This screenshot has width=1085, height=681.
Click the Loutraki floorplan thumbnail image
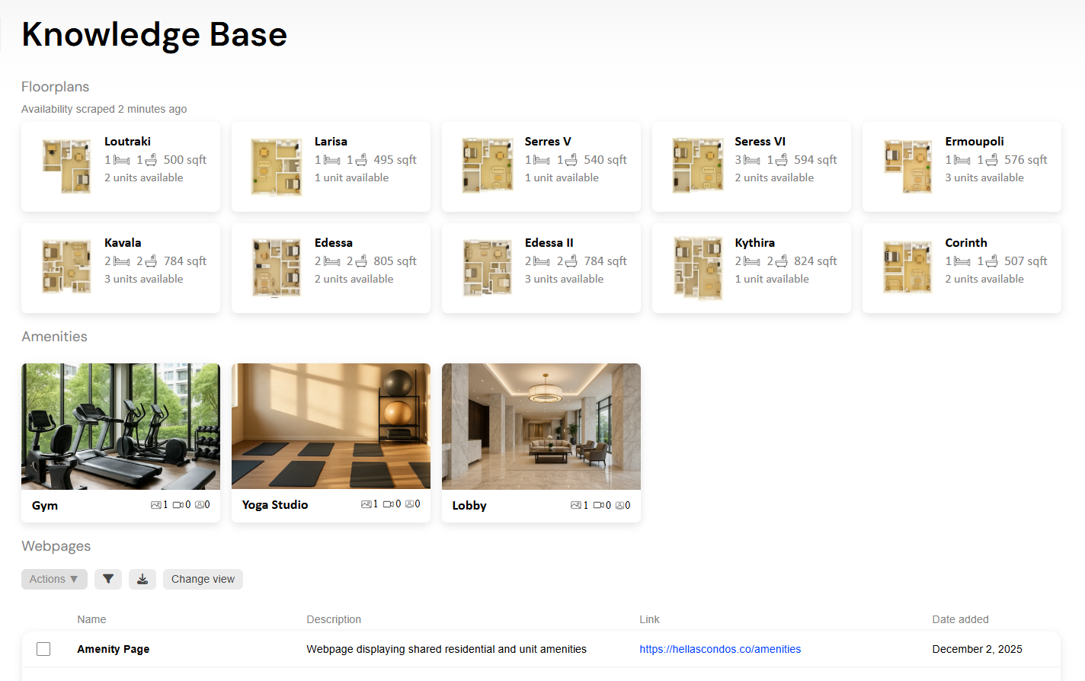point(66,166)
